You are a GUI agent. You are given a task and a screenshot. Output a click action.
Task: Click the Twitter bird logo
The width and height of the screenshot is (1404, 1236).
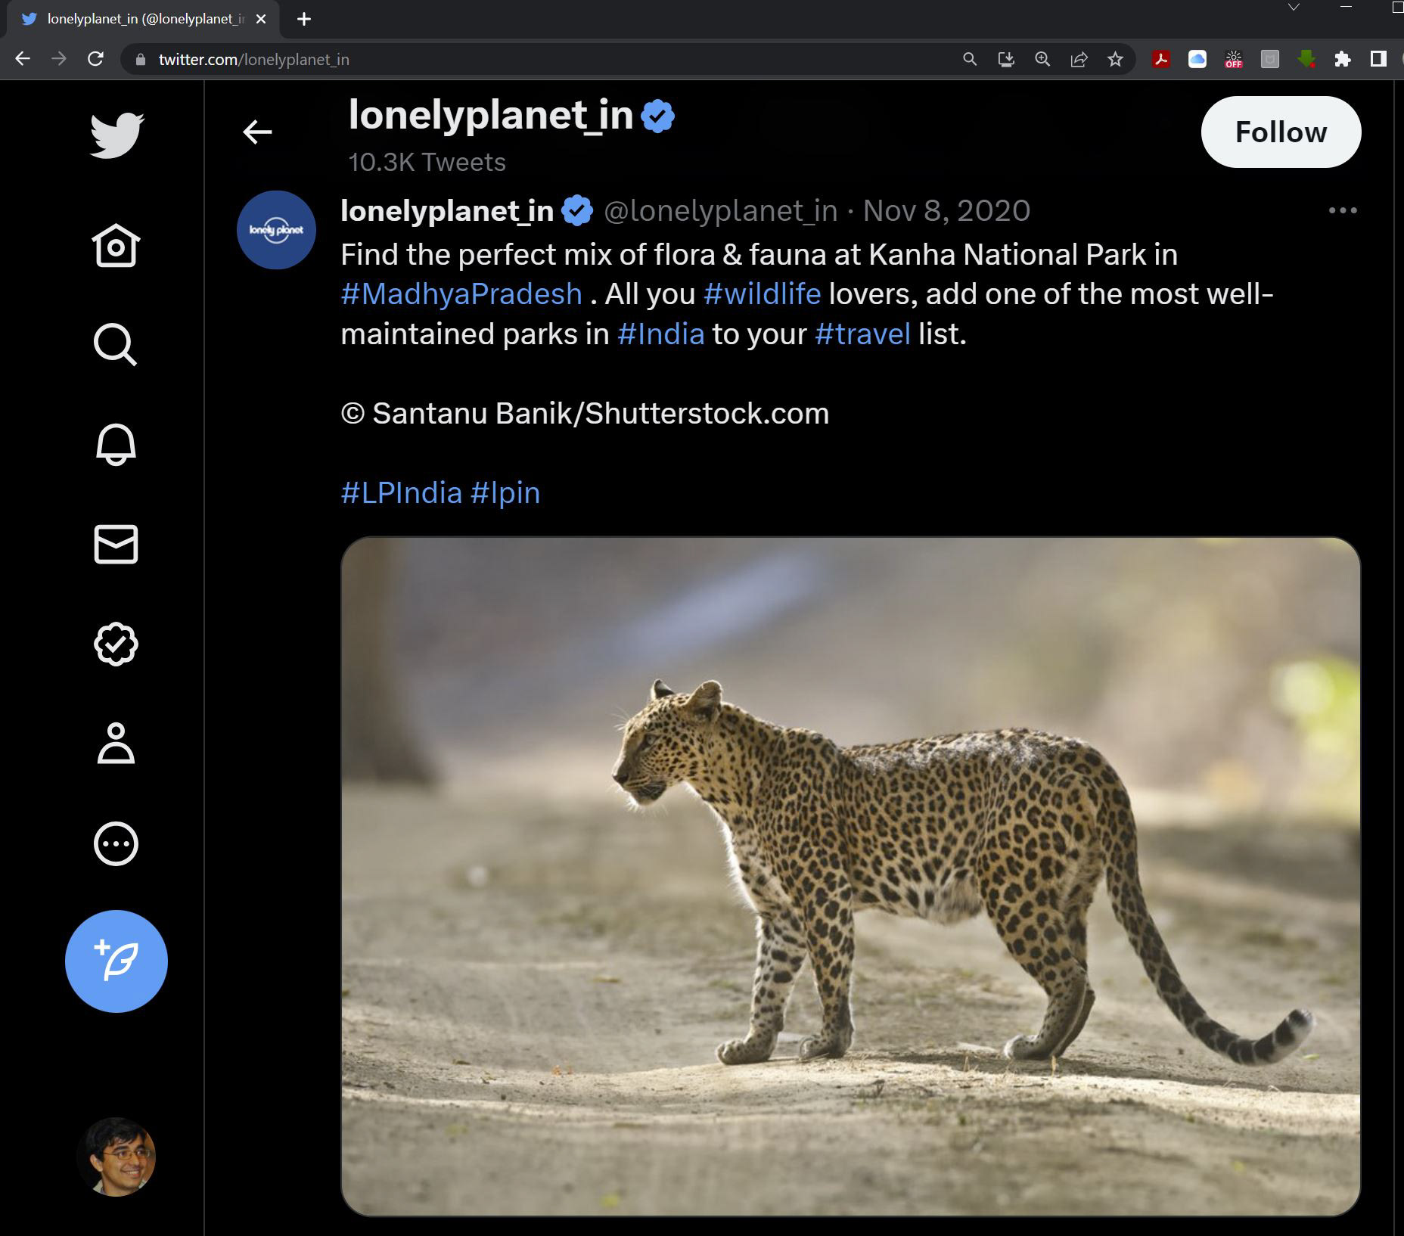click(x=116, y=135)
